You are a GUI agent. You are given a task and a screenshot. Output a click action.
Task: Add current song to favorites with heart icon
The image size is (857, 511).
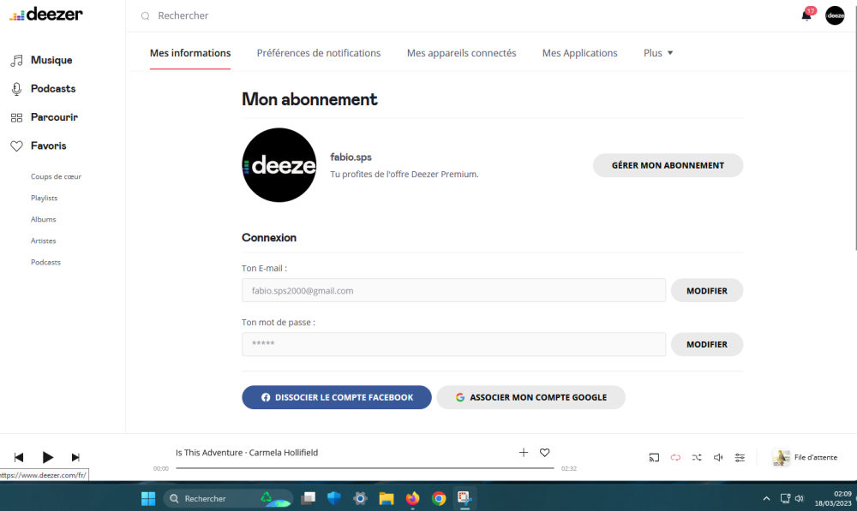click(544, 453)
